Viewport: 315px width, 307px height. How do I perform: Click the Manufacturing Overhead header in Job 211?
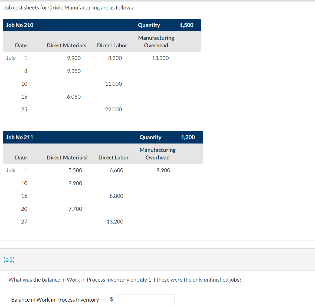[x=158, y=154]
